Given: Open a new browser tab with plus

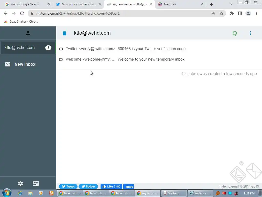Looking at the screenshot, I should point(212,5).
